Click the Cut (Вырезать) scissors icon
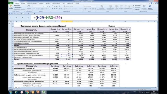167x94 pixels. pyautogui.click(x=14, y=5)
